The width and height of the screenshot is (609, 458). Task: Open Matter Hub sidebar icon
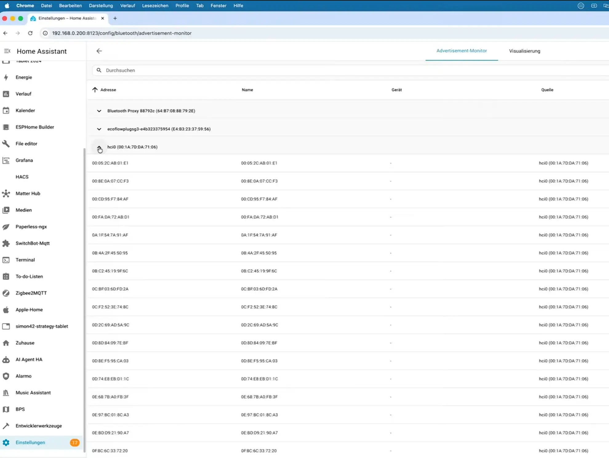pyautogui.click(x=6, y=193)
